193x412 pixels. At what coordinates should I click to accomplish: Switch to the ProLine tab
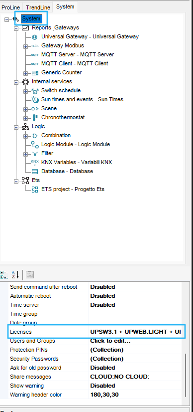tap(11, 7)
